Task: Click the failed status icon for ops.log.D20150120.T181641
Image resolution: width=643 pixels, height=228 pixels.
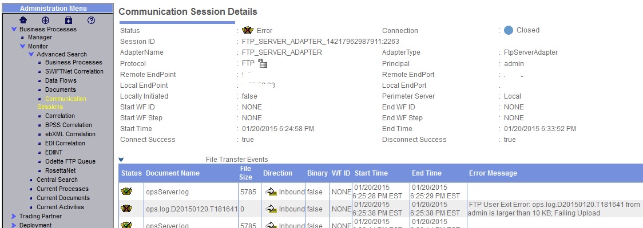Action: tap(126, 209)
